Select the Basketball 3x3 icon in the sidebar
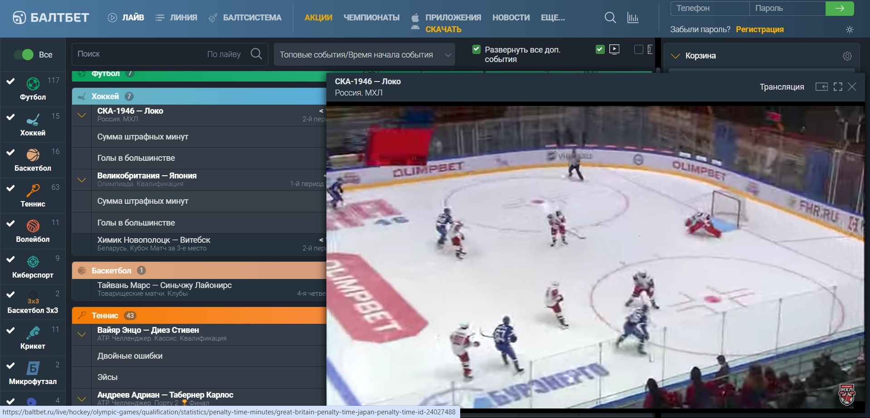 [x=33, y=297]
